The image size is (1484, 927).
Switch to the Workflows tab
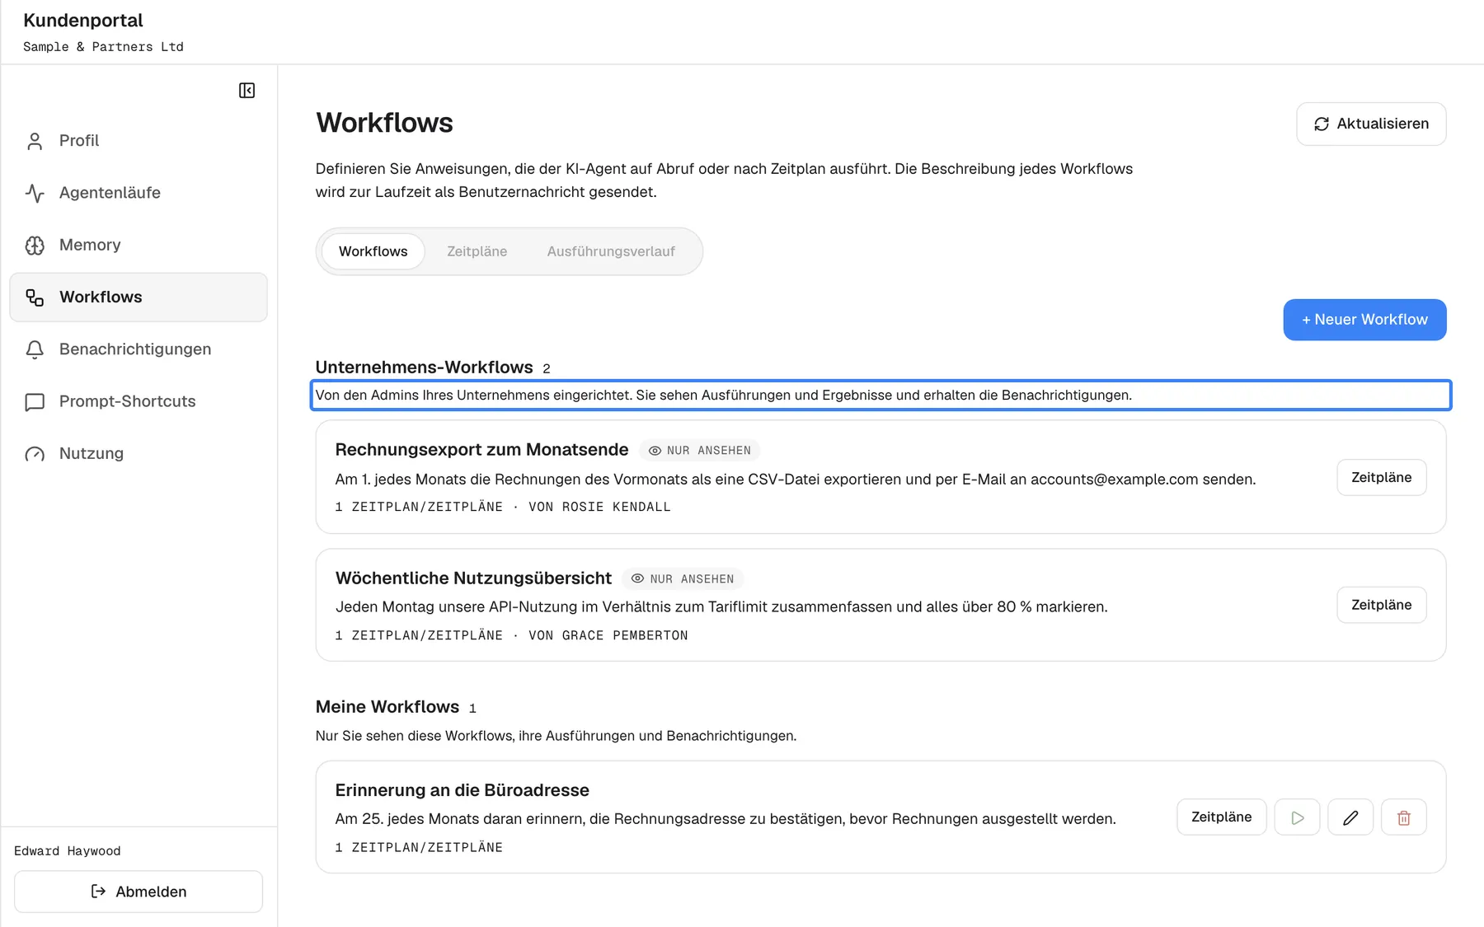pyautogui.click(x=373, y=251)
